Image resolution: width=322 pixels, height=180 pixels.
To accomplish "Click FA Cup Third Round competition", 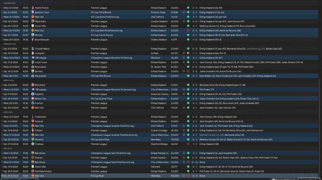I will 101,12.
